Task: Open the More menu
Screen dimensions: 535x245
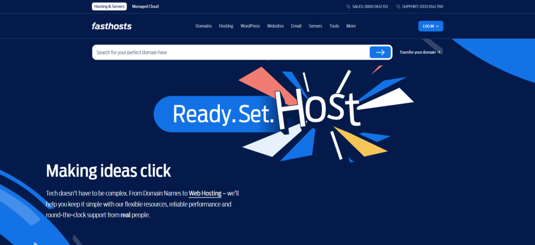Action: click(351, 26)
